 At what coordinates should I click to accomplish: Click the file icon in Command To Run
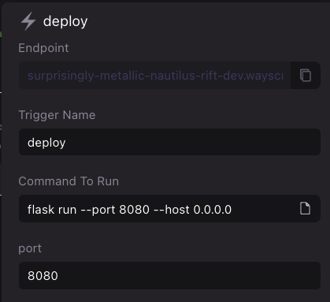click(x=305, y=209)
